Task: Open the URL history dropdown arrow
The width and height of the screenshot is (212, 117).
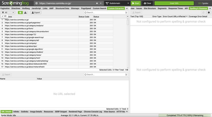Action: 101,3
